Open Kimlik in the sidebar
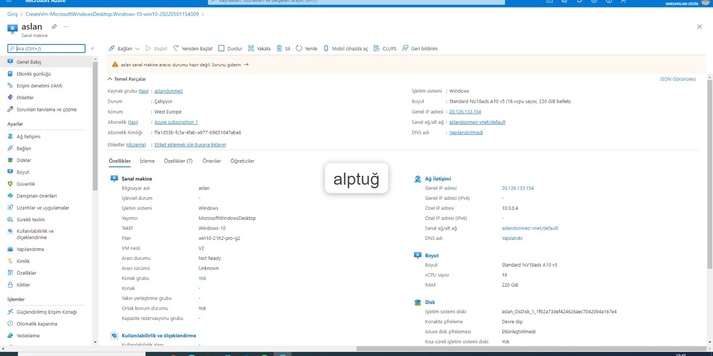Screen dimensions: 713x356 [23, 261]
